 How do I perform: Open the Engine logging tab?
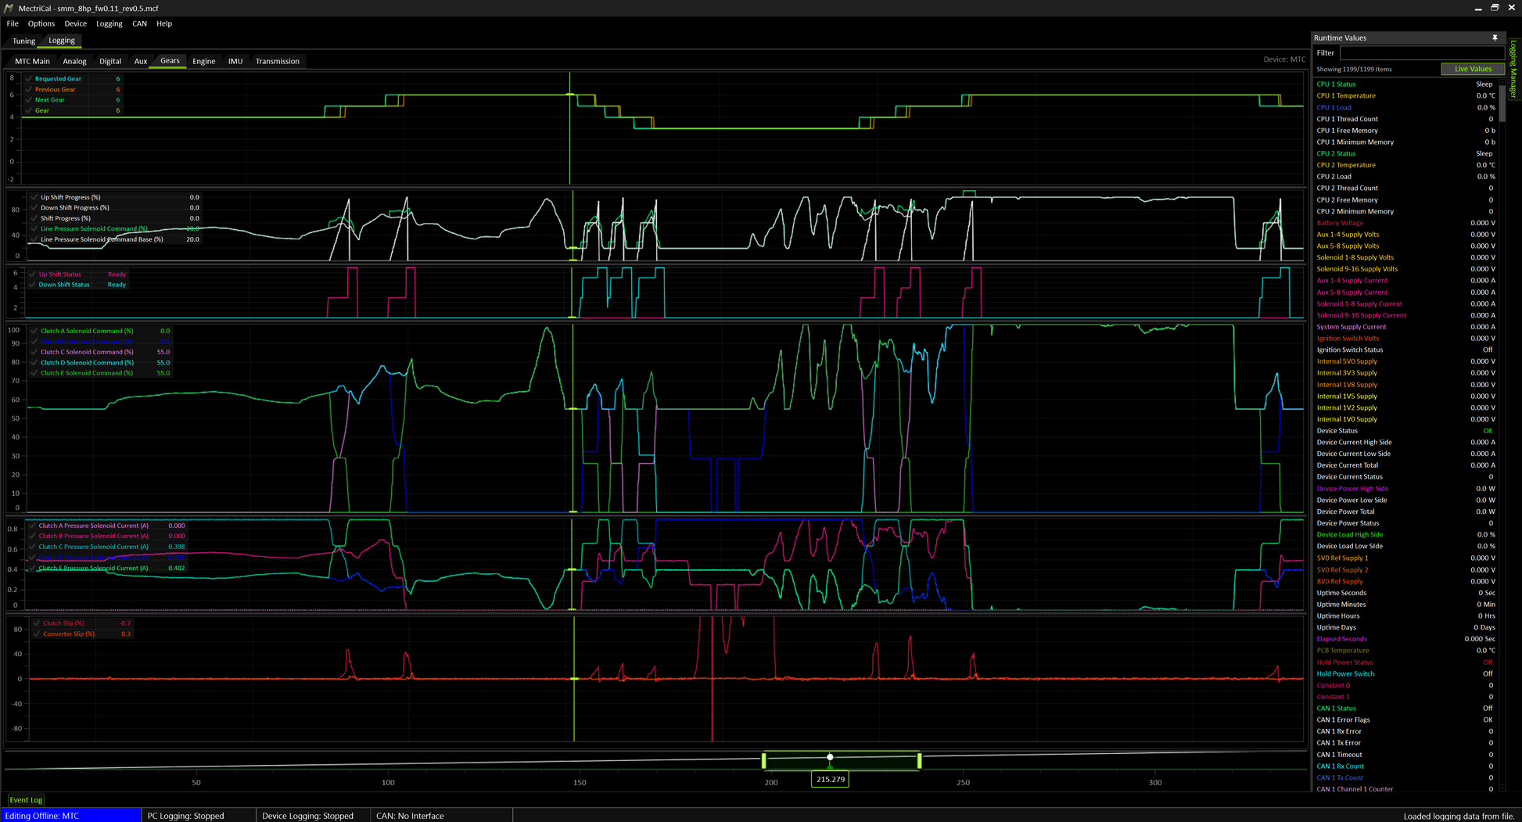[203, 61]
